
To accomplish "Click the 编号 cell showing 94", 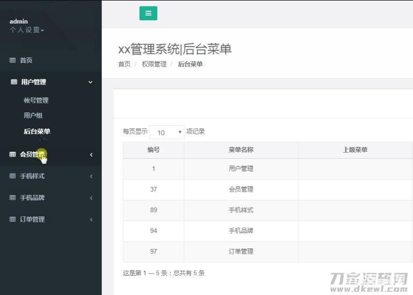I will [x=153, y=231].
